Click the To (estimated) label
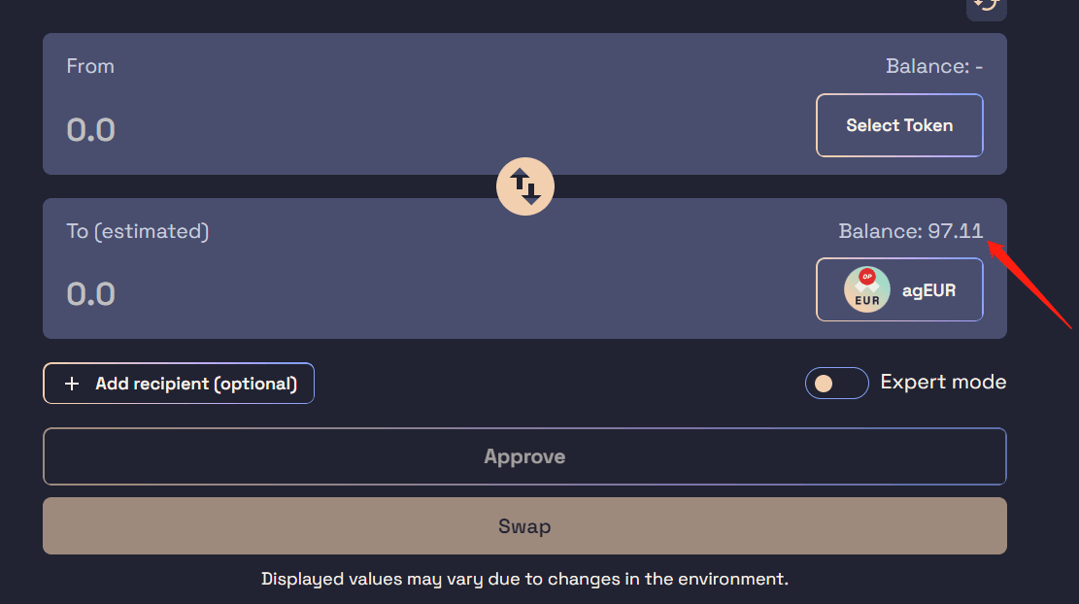This screenshot has width=1079, height=604. (x=138, y=231)
